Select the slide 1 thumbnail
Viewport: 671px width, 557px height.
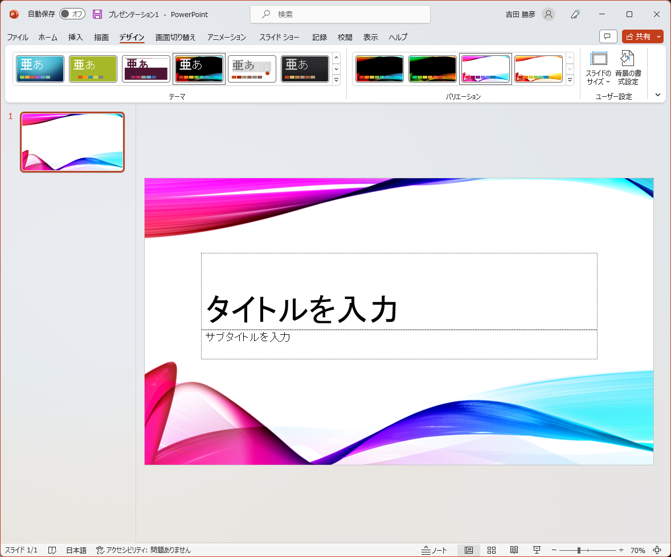(x=72, y=142)
